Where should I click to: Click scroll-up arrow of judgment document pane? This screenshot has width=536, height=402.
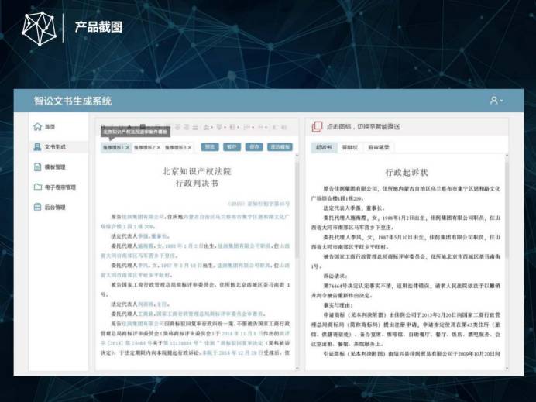point(297,156)
